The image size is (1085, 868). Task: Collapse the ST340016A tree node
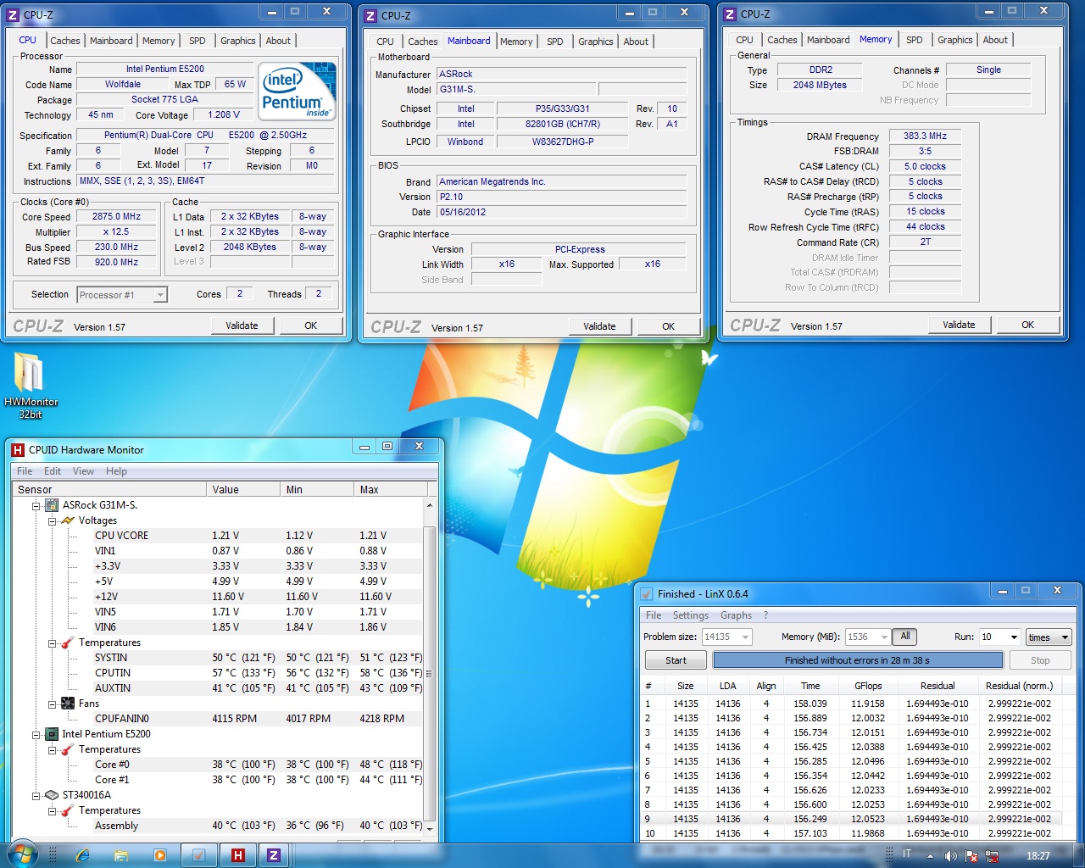(36, 795)
